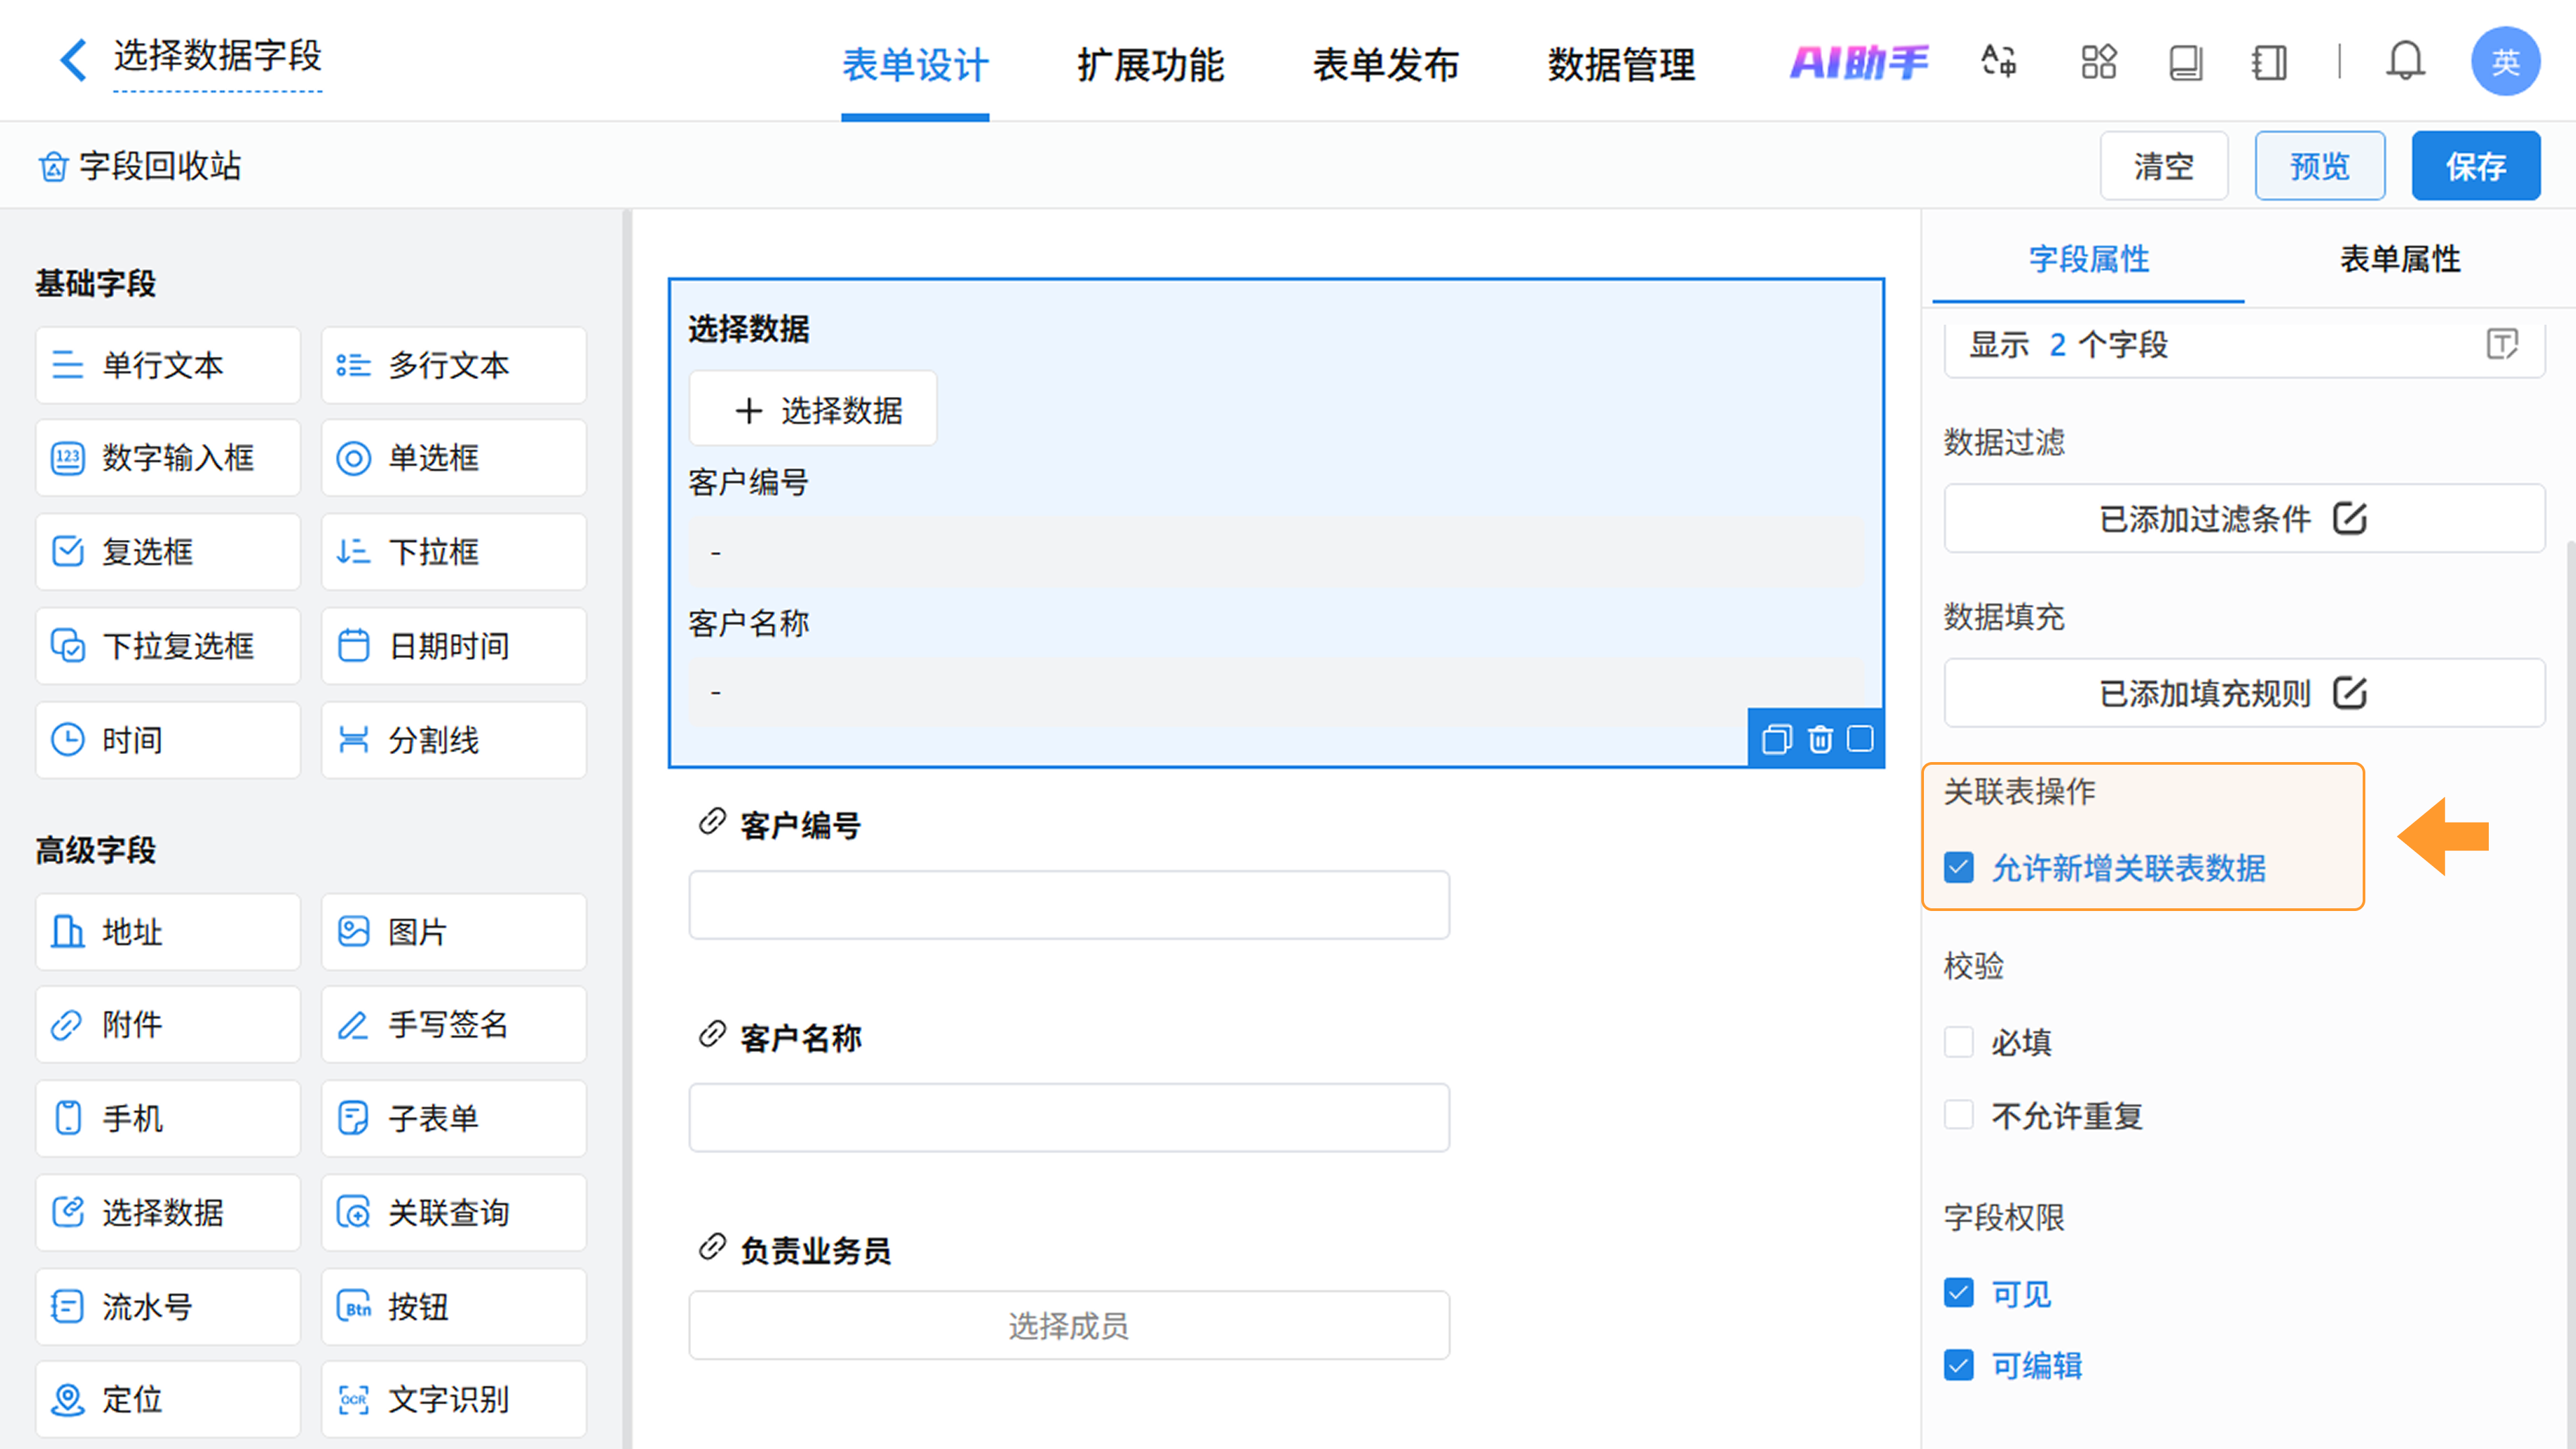The width and height of the screenshot is (2576, 1449).
Task: Open the 字段回收站 recycle bin
Action: pyautogui.click(x=140, y=166)
